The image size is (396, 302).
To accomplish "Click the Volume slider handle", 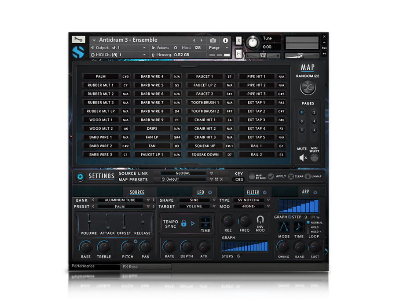I will (89, 222).
